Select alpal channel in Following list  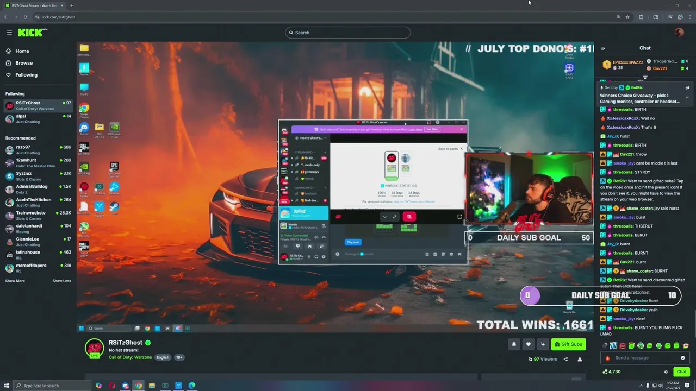point(38,118)
